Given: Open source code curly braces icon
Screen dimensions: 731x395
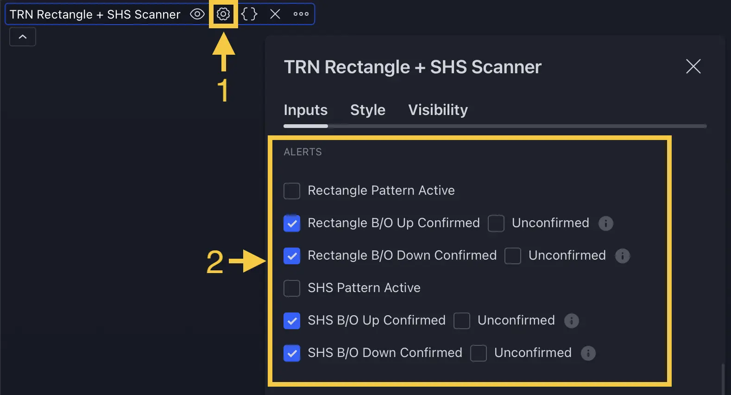Looking at the screenshot, I should 249,14.
